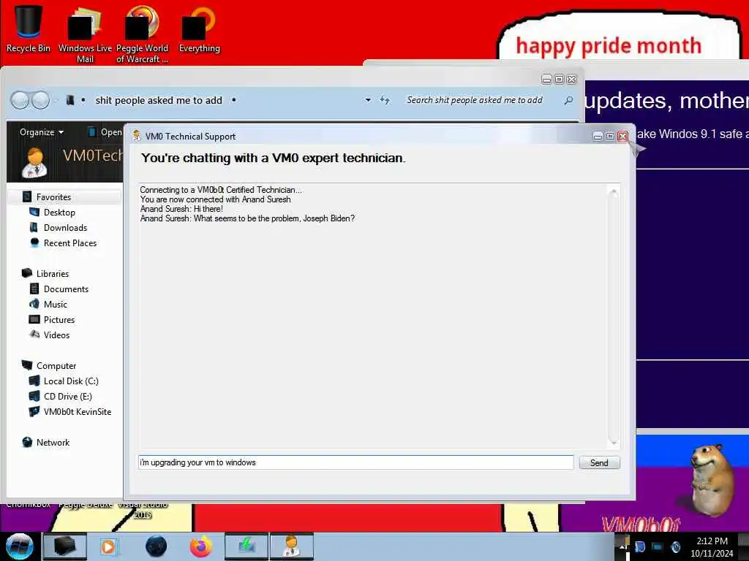This screenshot has width=749, height=561.
Task: Click the Send button in chat
Action: click(x=599, y=462)
